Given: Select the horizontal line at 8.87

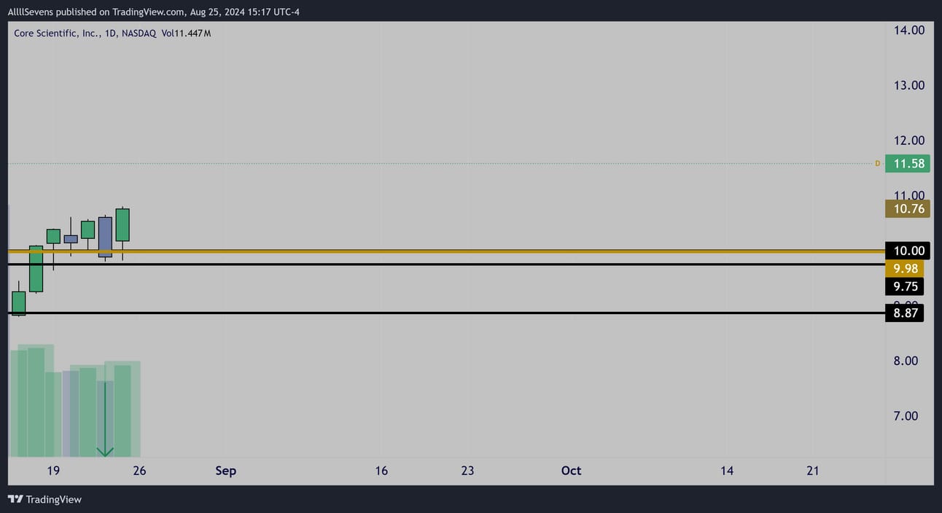Looking at the screenshot, I should click(437, 313).
